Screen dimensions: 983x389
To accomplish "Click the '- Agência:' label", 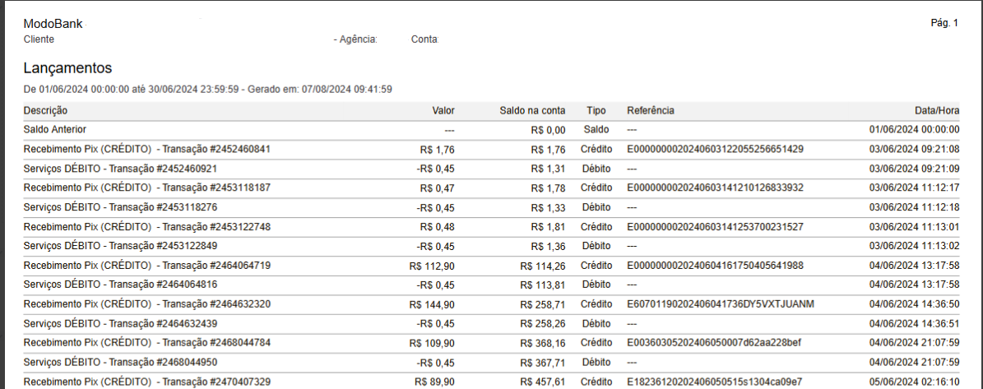I will pyautogui.click(x=355, y=39).
